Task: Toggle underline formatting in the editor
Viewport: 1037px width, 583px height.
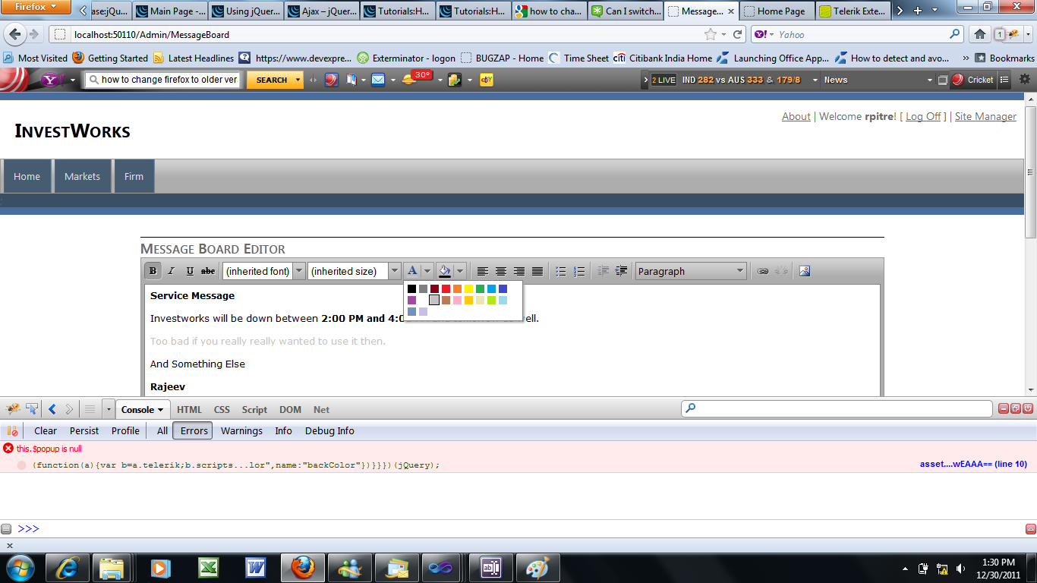Action: [189, 271]
